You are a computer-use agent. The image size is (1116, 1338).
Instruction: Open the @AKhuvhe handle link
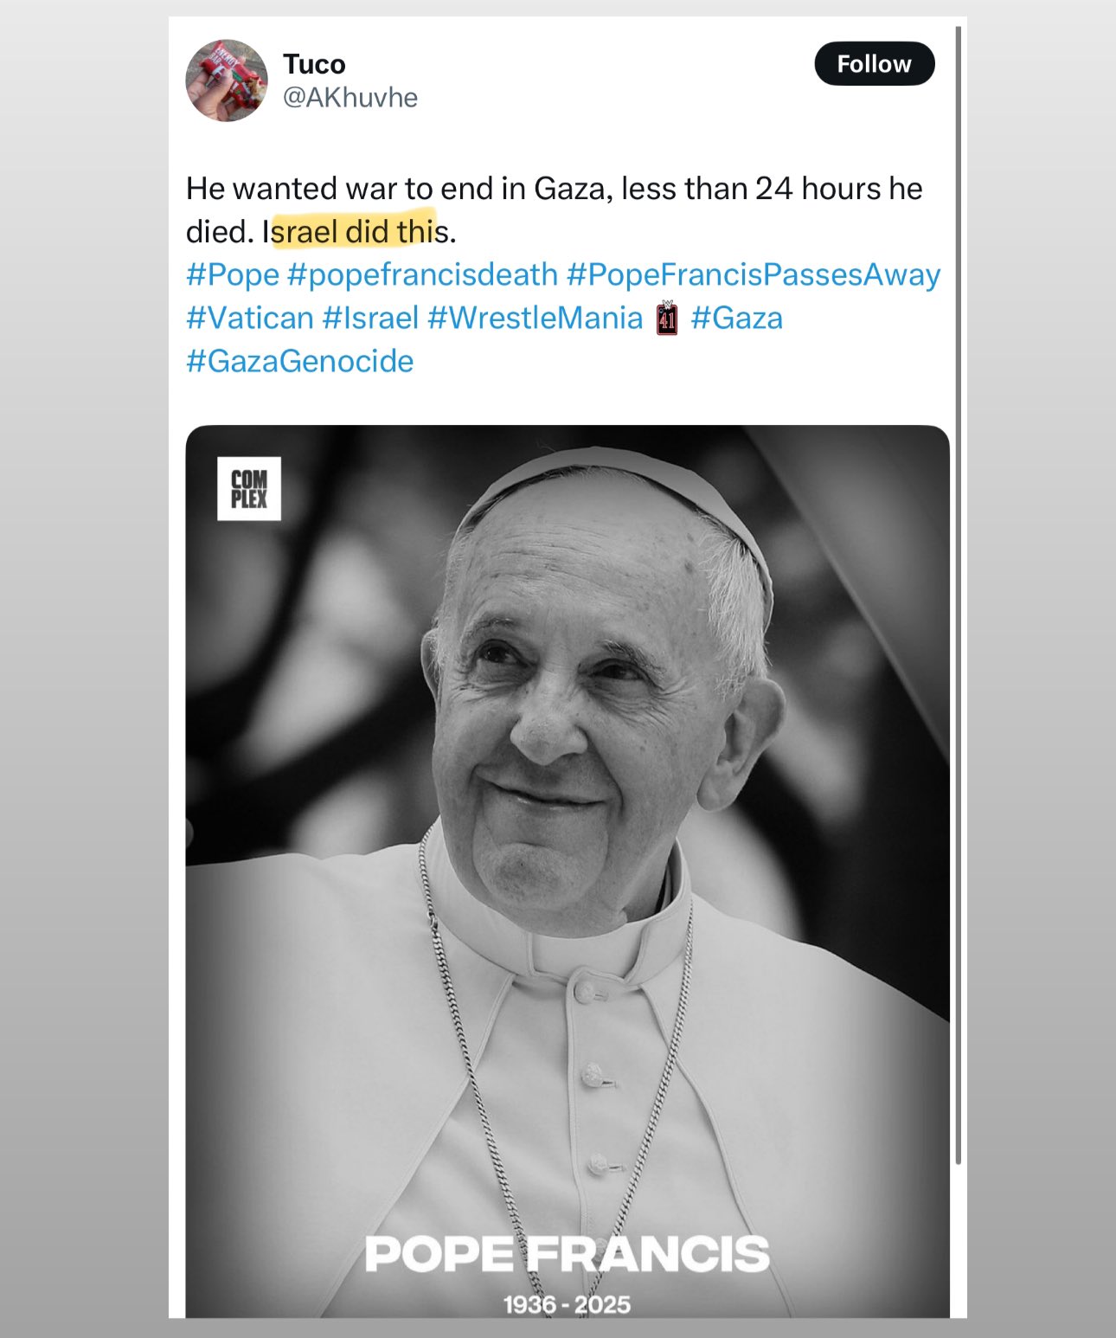click(x=350, y=98)
